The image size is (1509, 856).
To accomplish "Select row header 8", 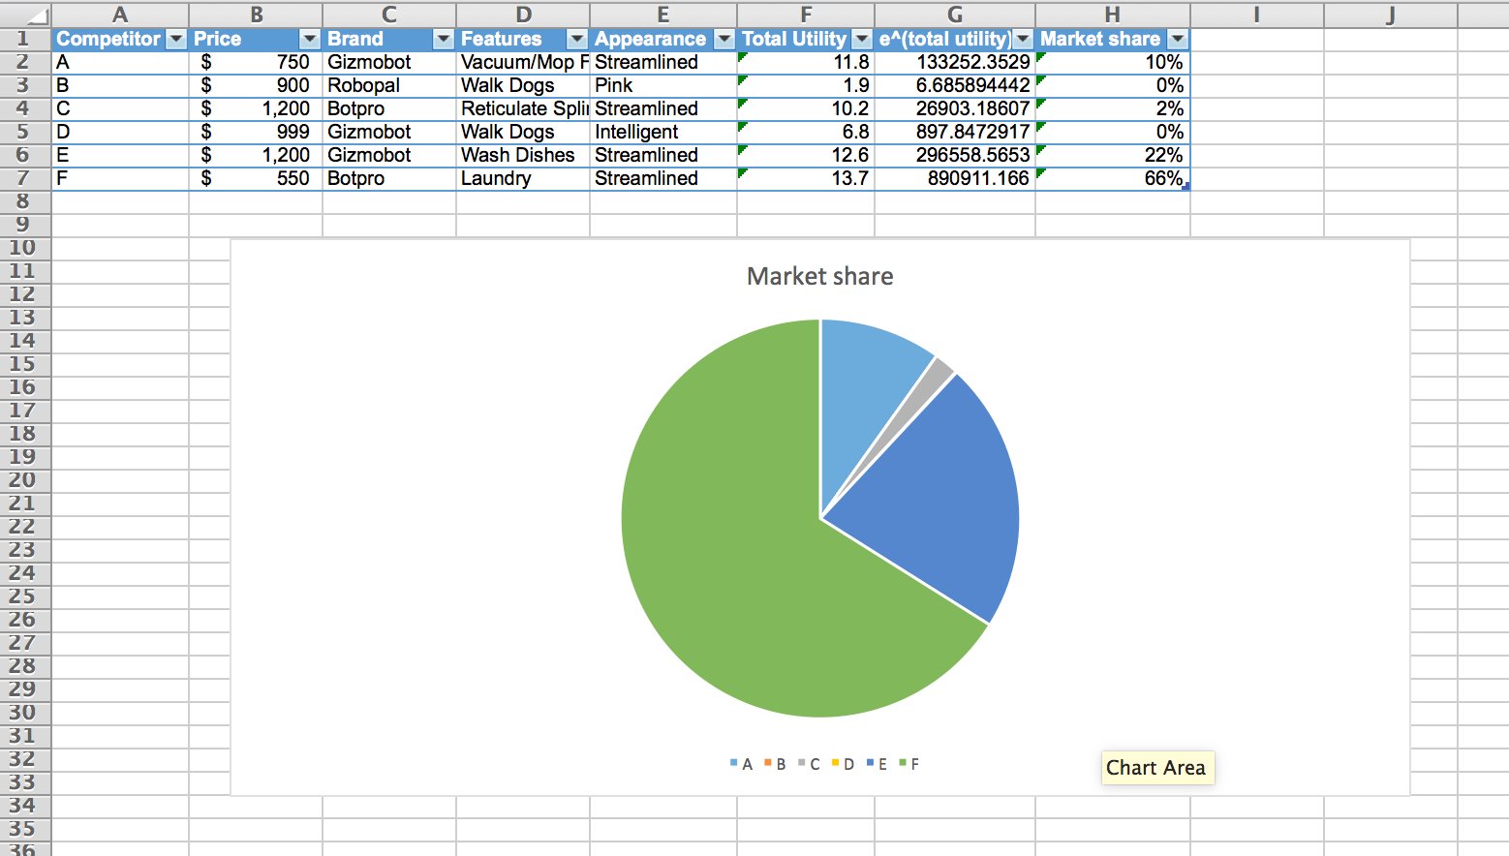I will [23, 201].
